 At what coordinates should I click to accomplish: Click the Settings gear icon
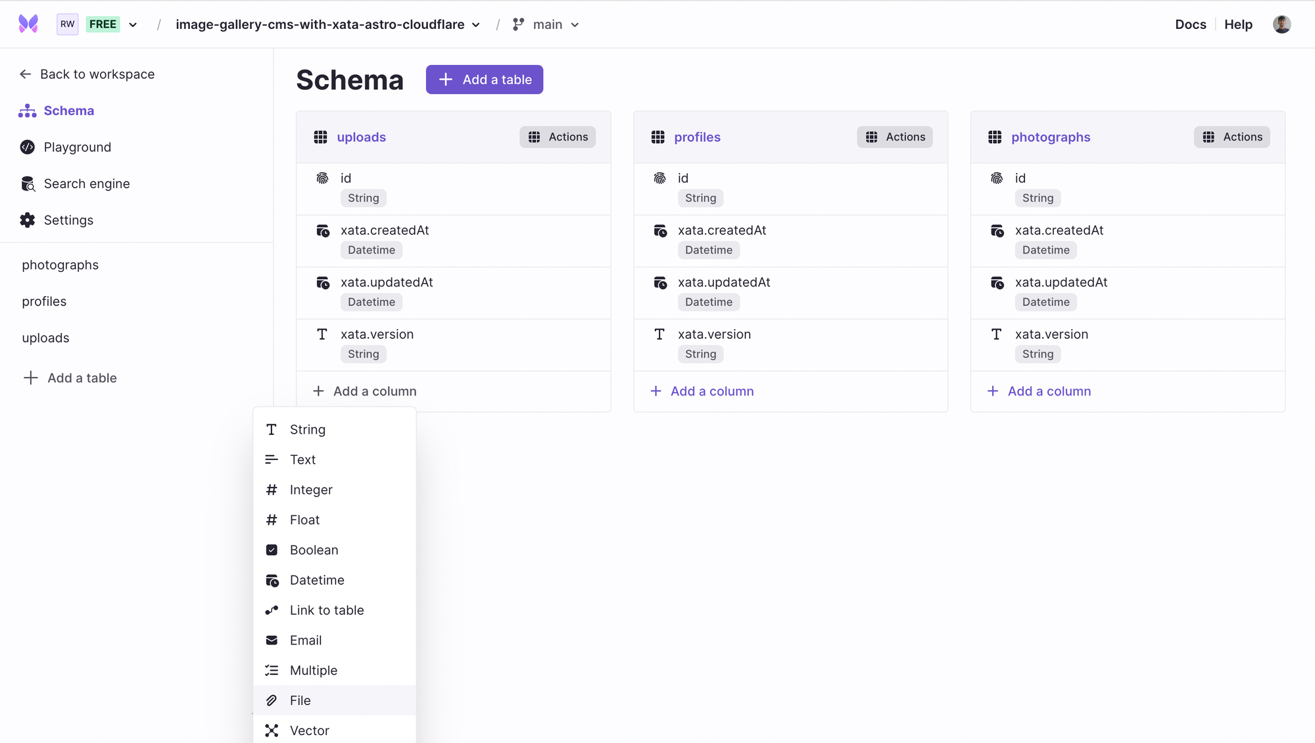click(x=28, y=220)
